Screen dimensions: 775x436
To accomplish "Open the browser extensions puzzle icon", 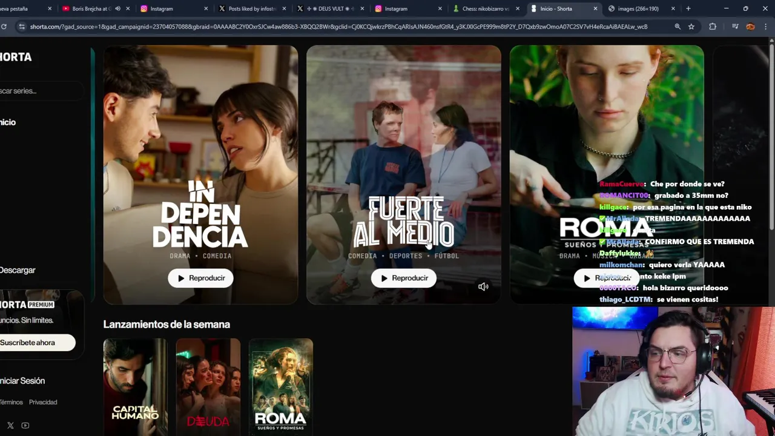I will 713,27.
